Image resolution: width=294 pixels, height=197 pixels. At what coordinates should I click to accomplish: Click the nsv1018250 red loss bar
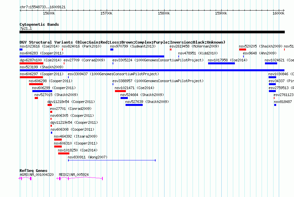point(64,153)
